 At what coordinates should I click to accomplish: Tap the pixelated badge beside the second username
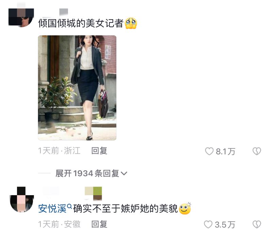tap(93, 193)
